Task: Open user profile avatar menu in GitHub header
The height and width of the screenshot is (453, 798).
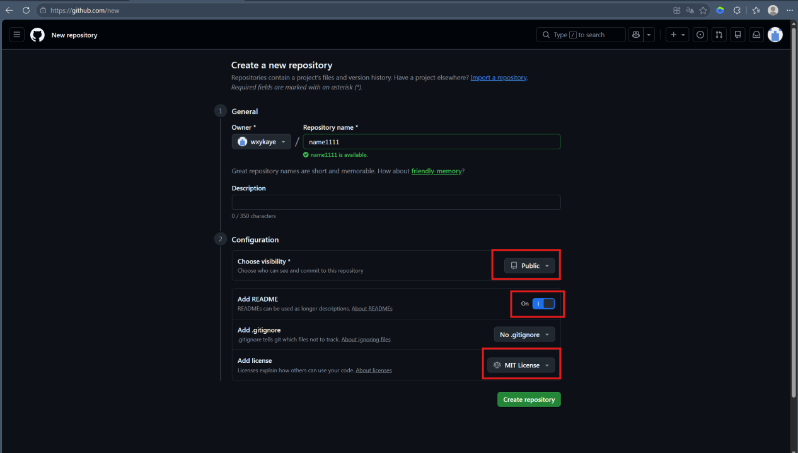Action: click(775, 35)
